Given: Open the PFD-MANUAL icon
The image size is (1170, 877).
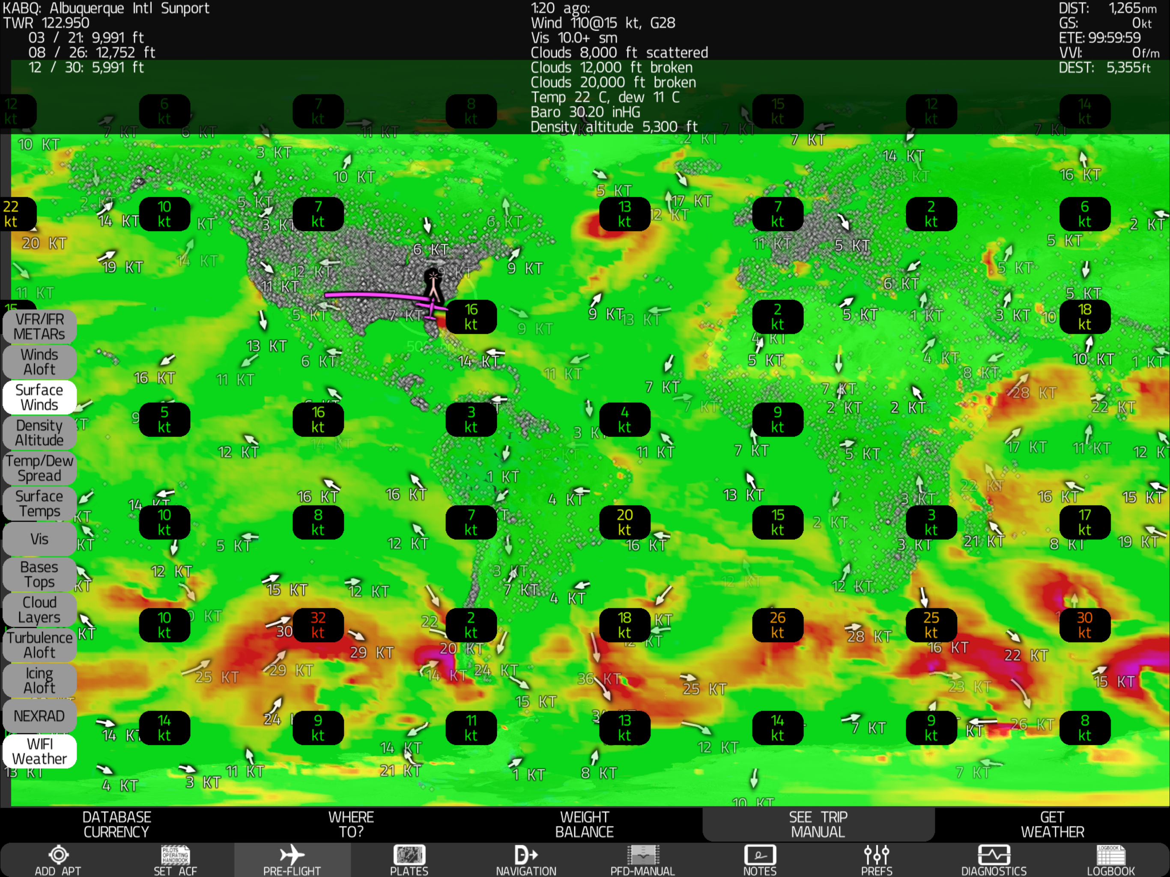Looking at the screenshot, I should point(643,855).
